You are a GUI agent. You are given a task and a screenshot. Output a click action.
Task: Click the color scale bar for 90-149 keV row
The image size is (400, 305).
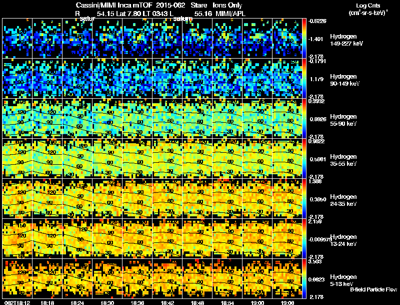[304, 79]
